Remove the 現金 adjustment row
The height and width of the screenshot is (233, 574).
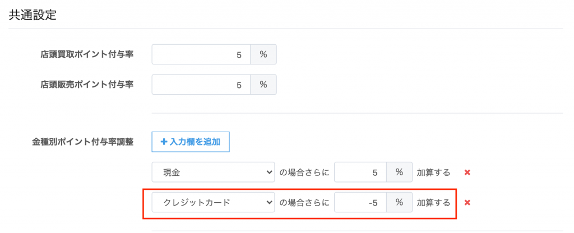pos(467,173)
